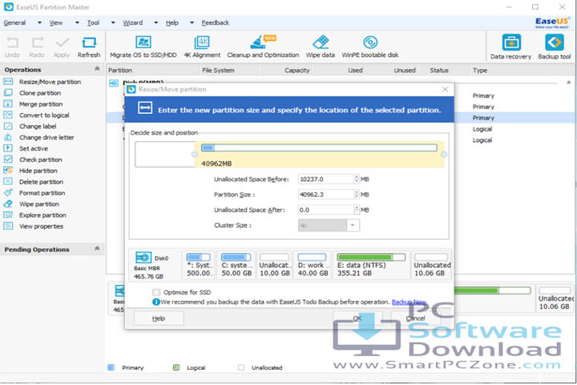Open Migrate OS to SSD/HDD
Image resolution: width=577 pixels, height=385 pixels.
point(143,47)
